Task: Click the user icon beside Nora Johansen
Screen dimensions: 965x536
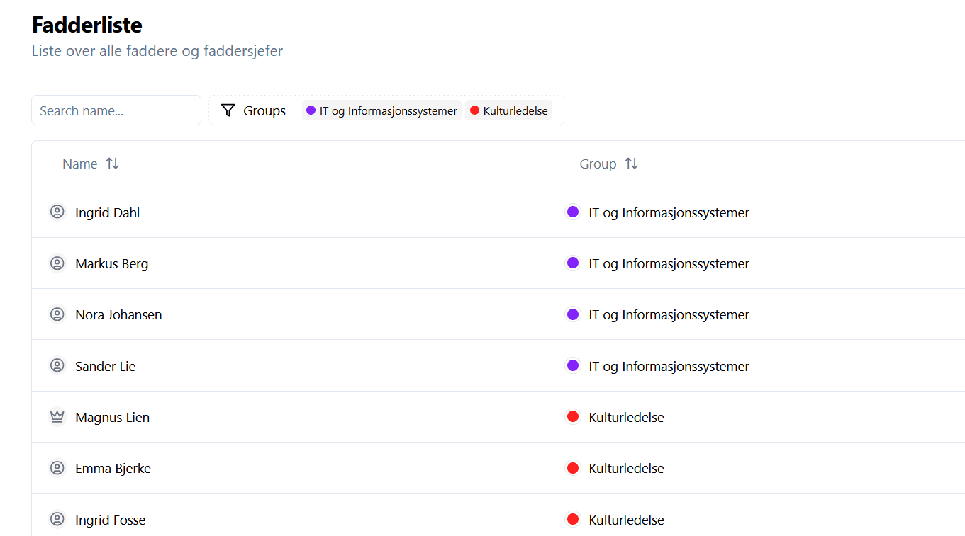Action: pos(57,314)
